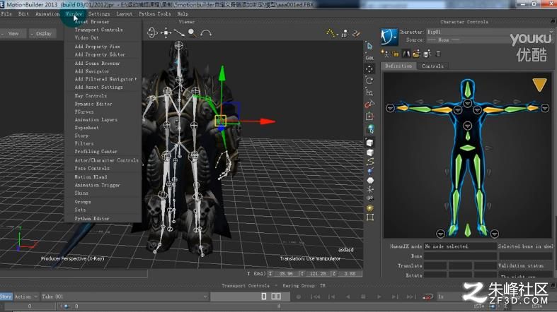Choose the Select arrow tool
Image resolution: width=557 pixels, height=312 pixels.
click(x=369, y=46)
